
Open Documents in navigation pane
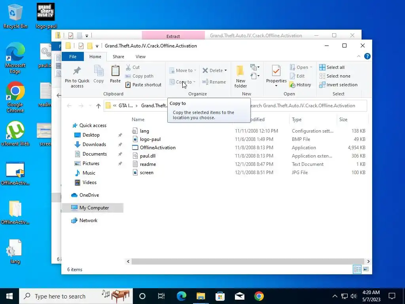94,154
